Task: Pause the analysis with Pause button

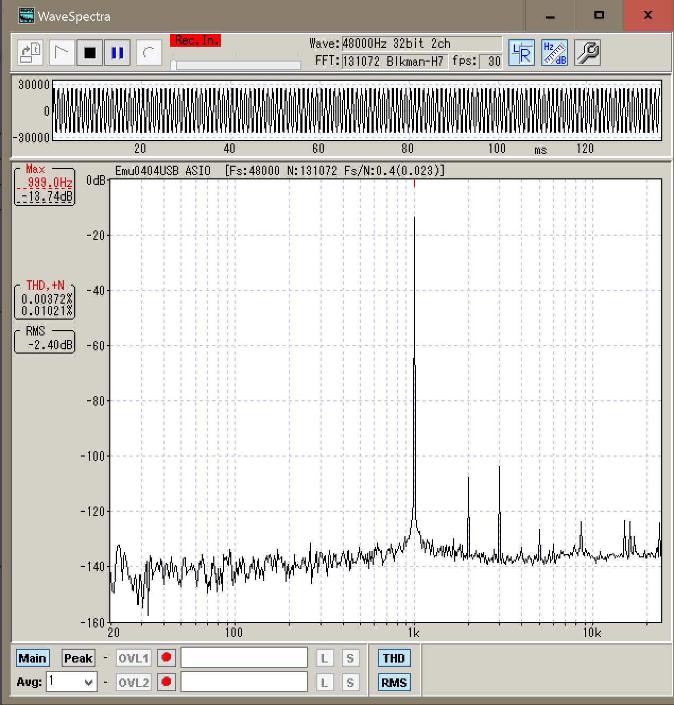Action: [x=117, y=53]
